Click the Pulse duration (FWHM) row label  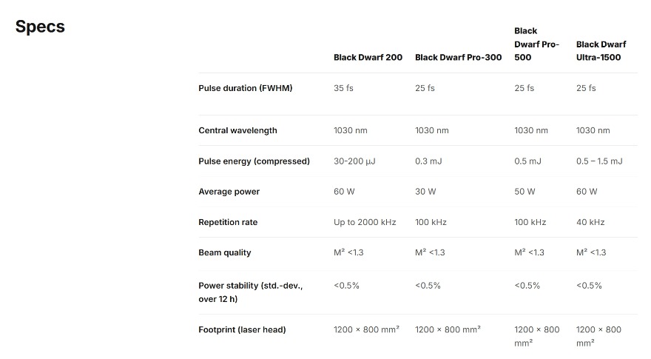[x=245, y=88]
